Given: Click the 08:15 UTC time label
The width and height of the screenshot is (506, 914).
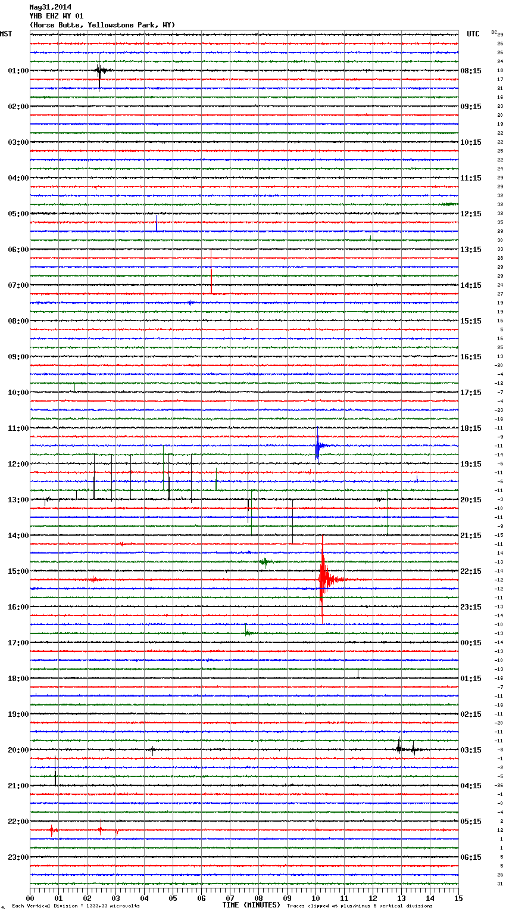Looking at the screenshot, I should (471, 71).
